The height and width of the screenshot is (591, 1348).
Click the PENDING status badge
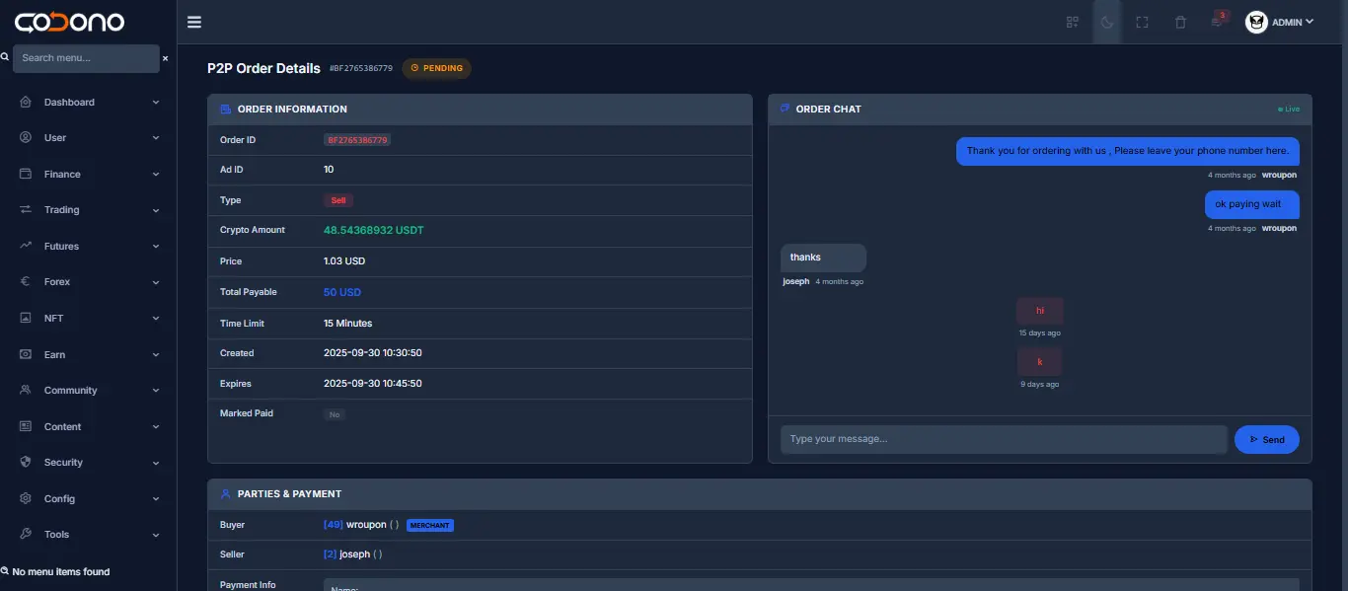coord(436,68)
